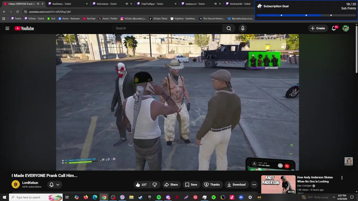Open Home / Twitter bookmark
This screenshot has height=201, width=358.
(x=108, y=19)
